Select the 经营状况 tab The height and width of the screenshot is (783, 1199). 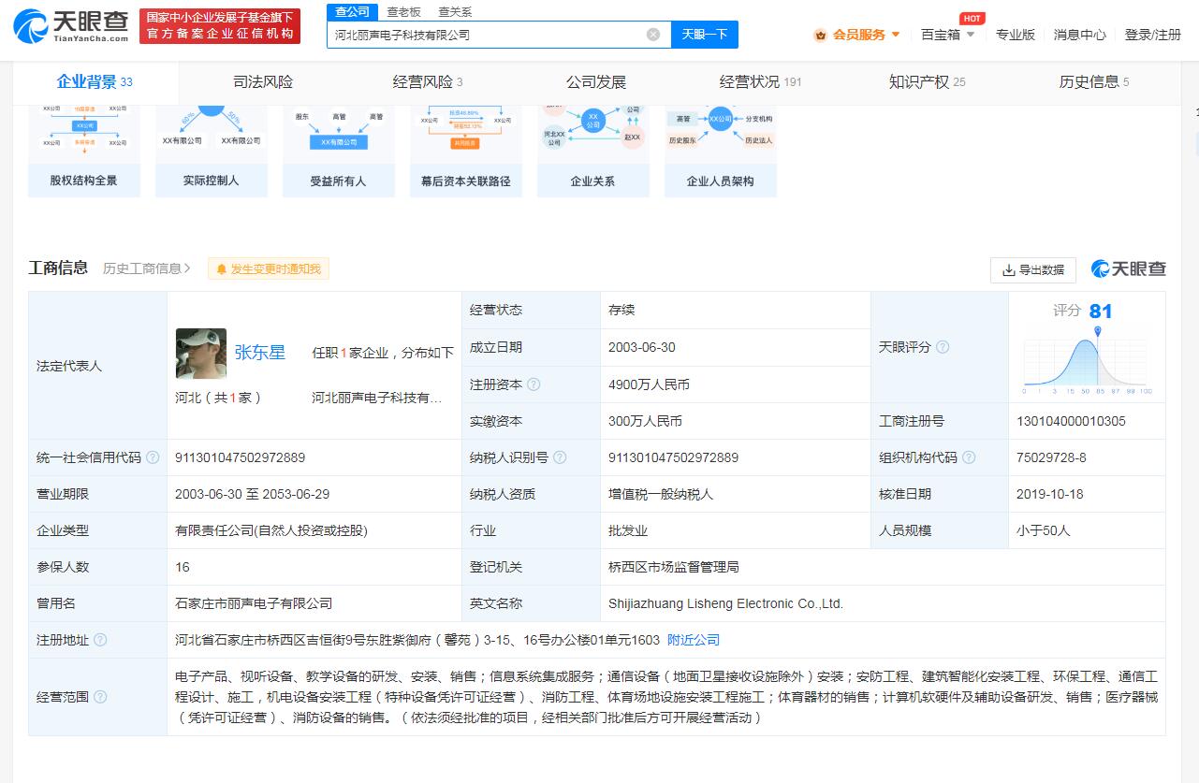pos(760,82)
